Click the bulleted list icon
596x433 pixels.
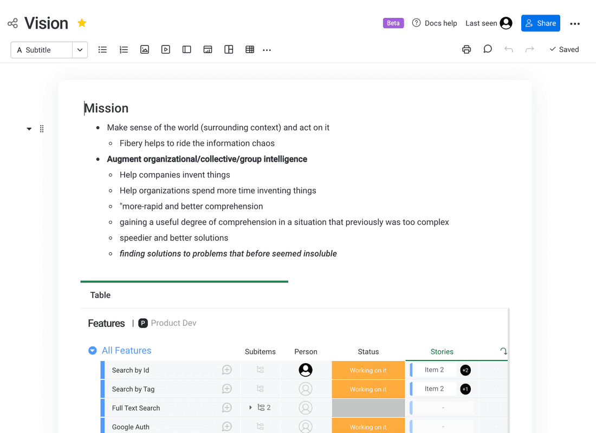click(102, 50)
